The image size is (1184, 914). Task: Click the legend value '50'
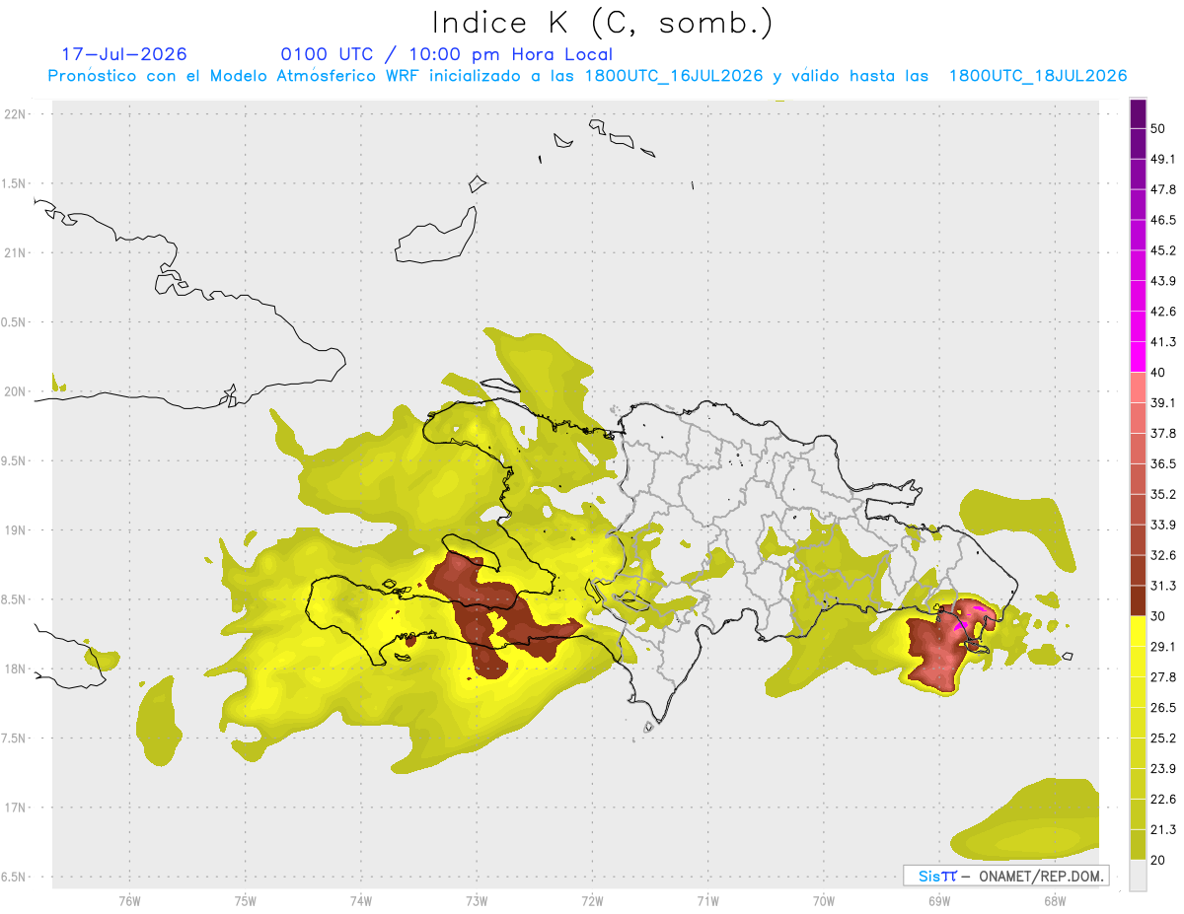tap(1159, 129)
